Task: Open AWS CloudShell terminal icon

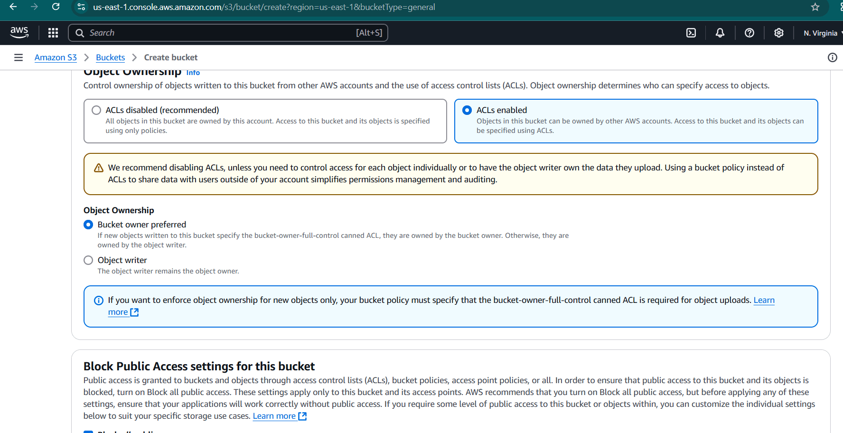Action: tap(691, 33)
